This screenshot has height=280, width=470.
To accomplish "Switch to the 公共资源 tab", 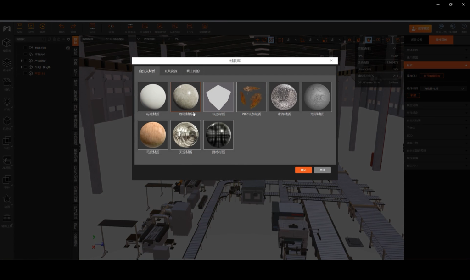I will 171,71.
